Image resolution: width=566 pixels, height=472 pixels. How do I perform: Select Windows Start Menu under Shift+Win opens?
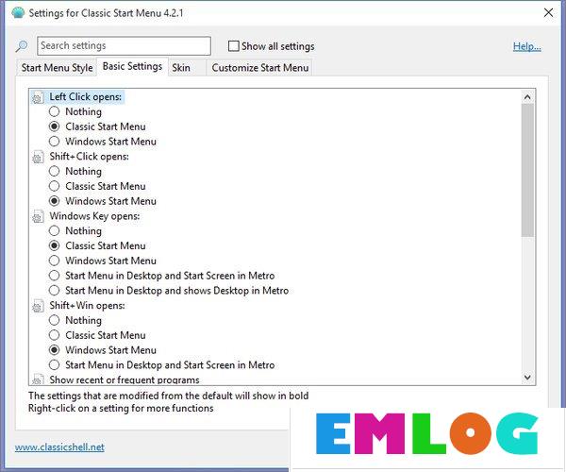pyautogui.click(x=54, y=350)
